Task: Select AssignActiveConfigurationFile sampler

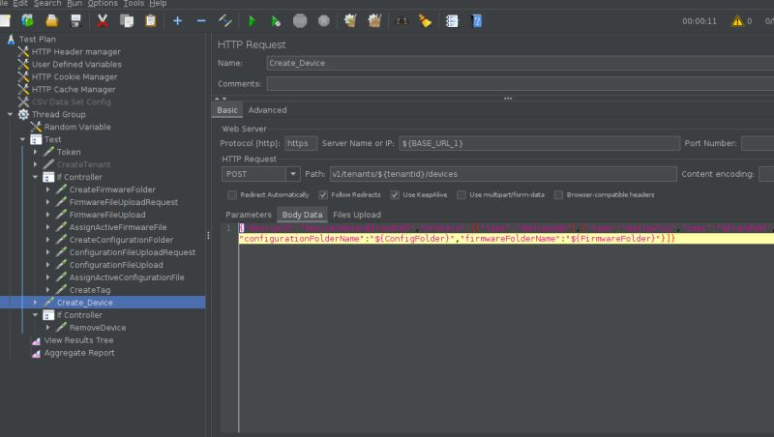Action: click(127, 277)
